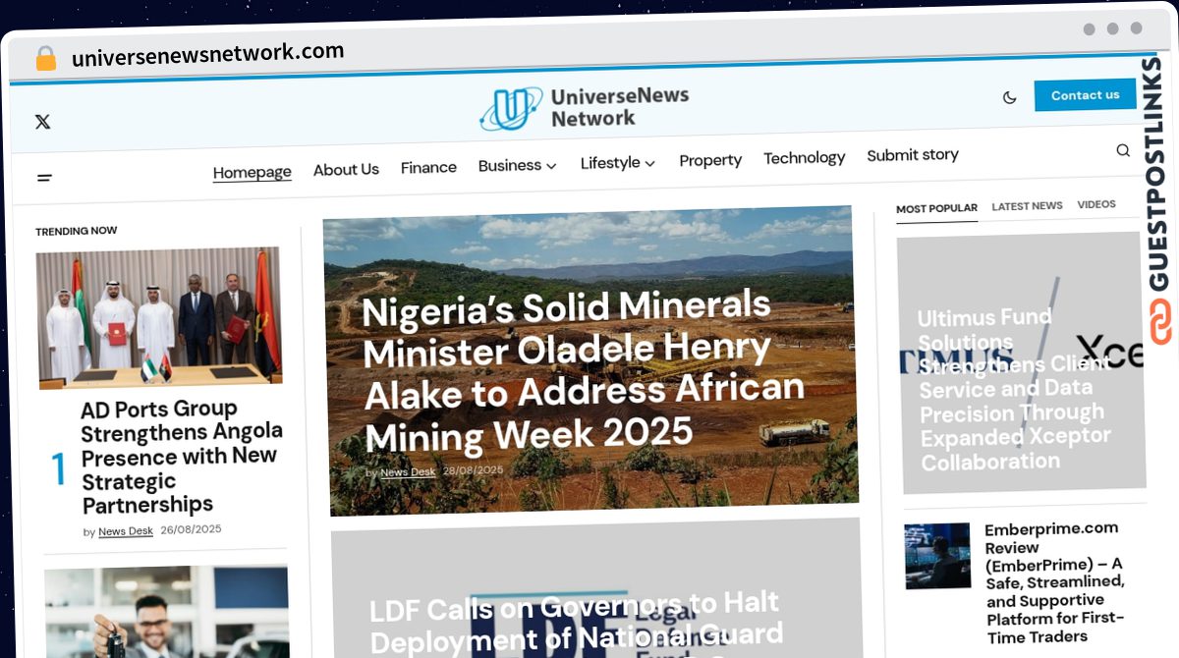Select the Most Popular tab
Viewport: 1179px width, 658px height.
tap(936, 208)
